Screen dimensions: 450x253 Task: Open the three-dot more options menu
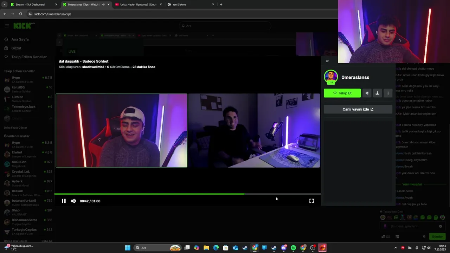click(388, 93)
